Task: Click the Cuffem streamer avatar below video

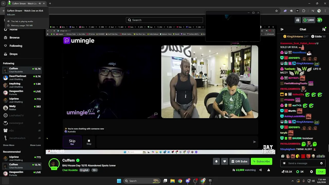Action: coord(54,164)
